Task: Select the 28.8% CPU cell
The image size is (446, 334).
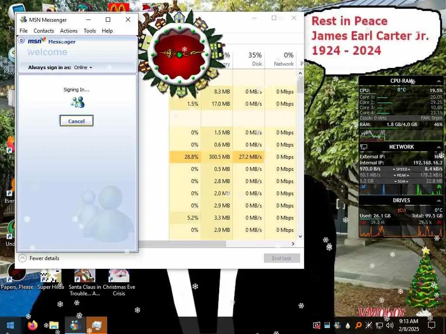Action: (x=186, y=157)
